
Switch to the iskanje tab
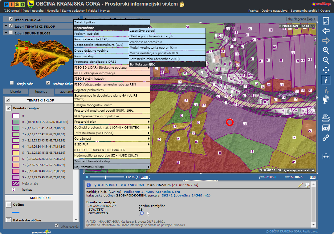tap(15, 92)
